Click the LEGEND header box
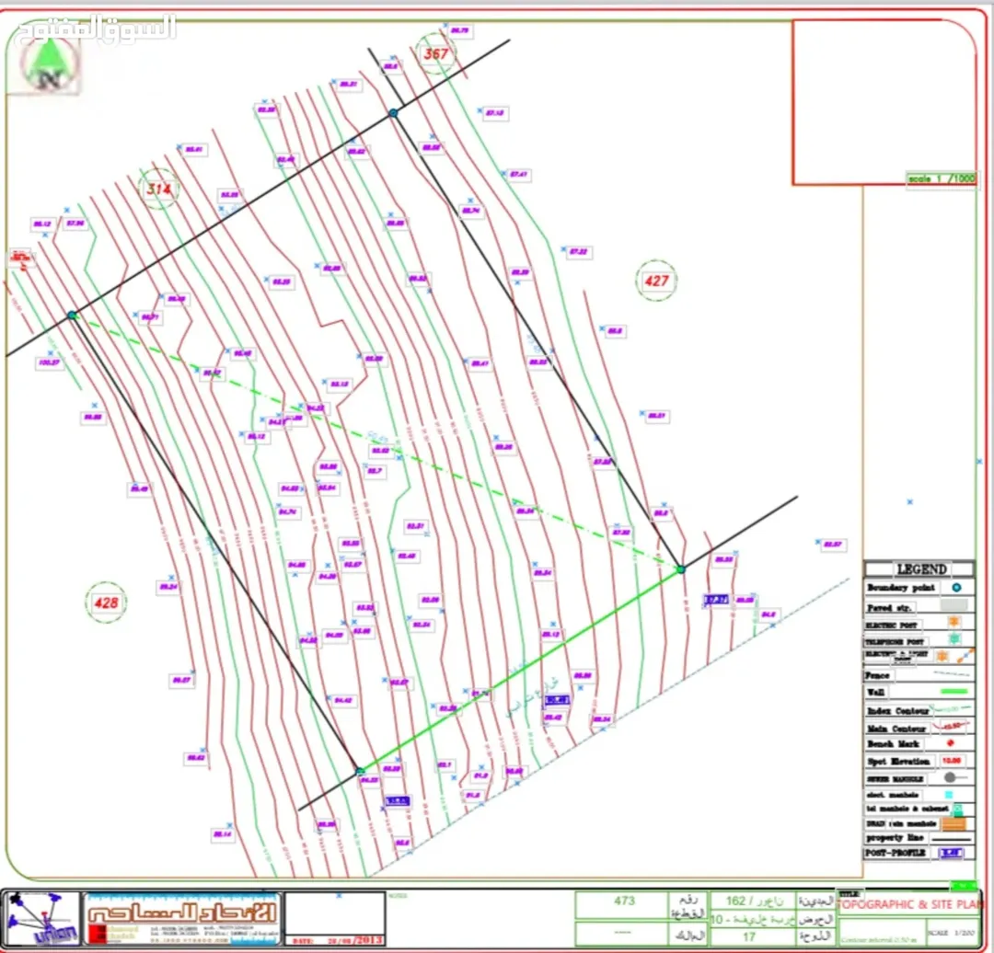The height and width of the screenshot is (953, 994). (919, 569)
